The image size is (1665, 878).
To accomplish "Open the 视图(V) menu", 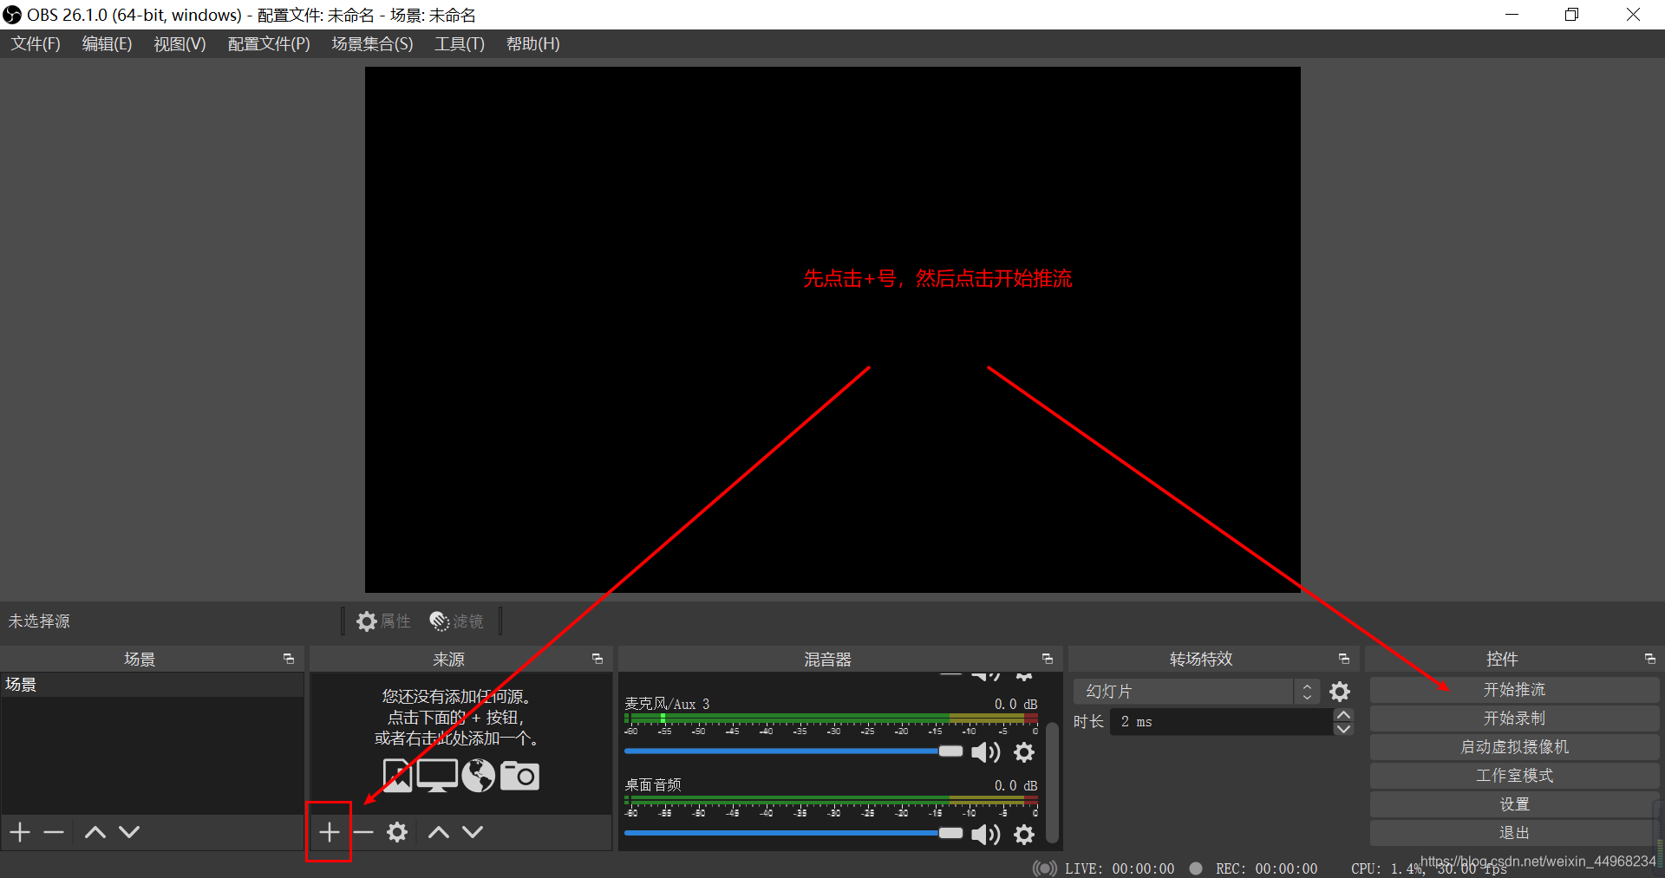I will 180,44.
